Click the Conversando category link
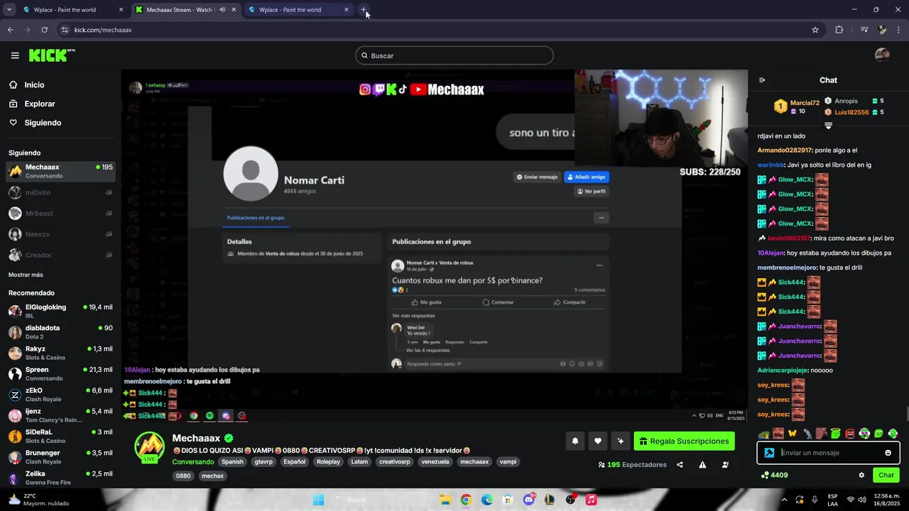This screenshot has width=909, height=511. click(193, 461)
